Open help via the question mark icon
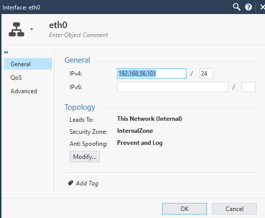 (x=248, y=7)
